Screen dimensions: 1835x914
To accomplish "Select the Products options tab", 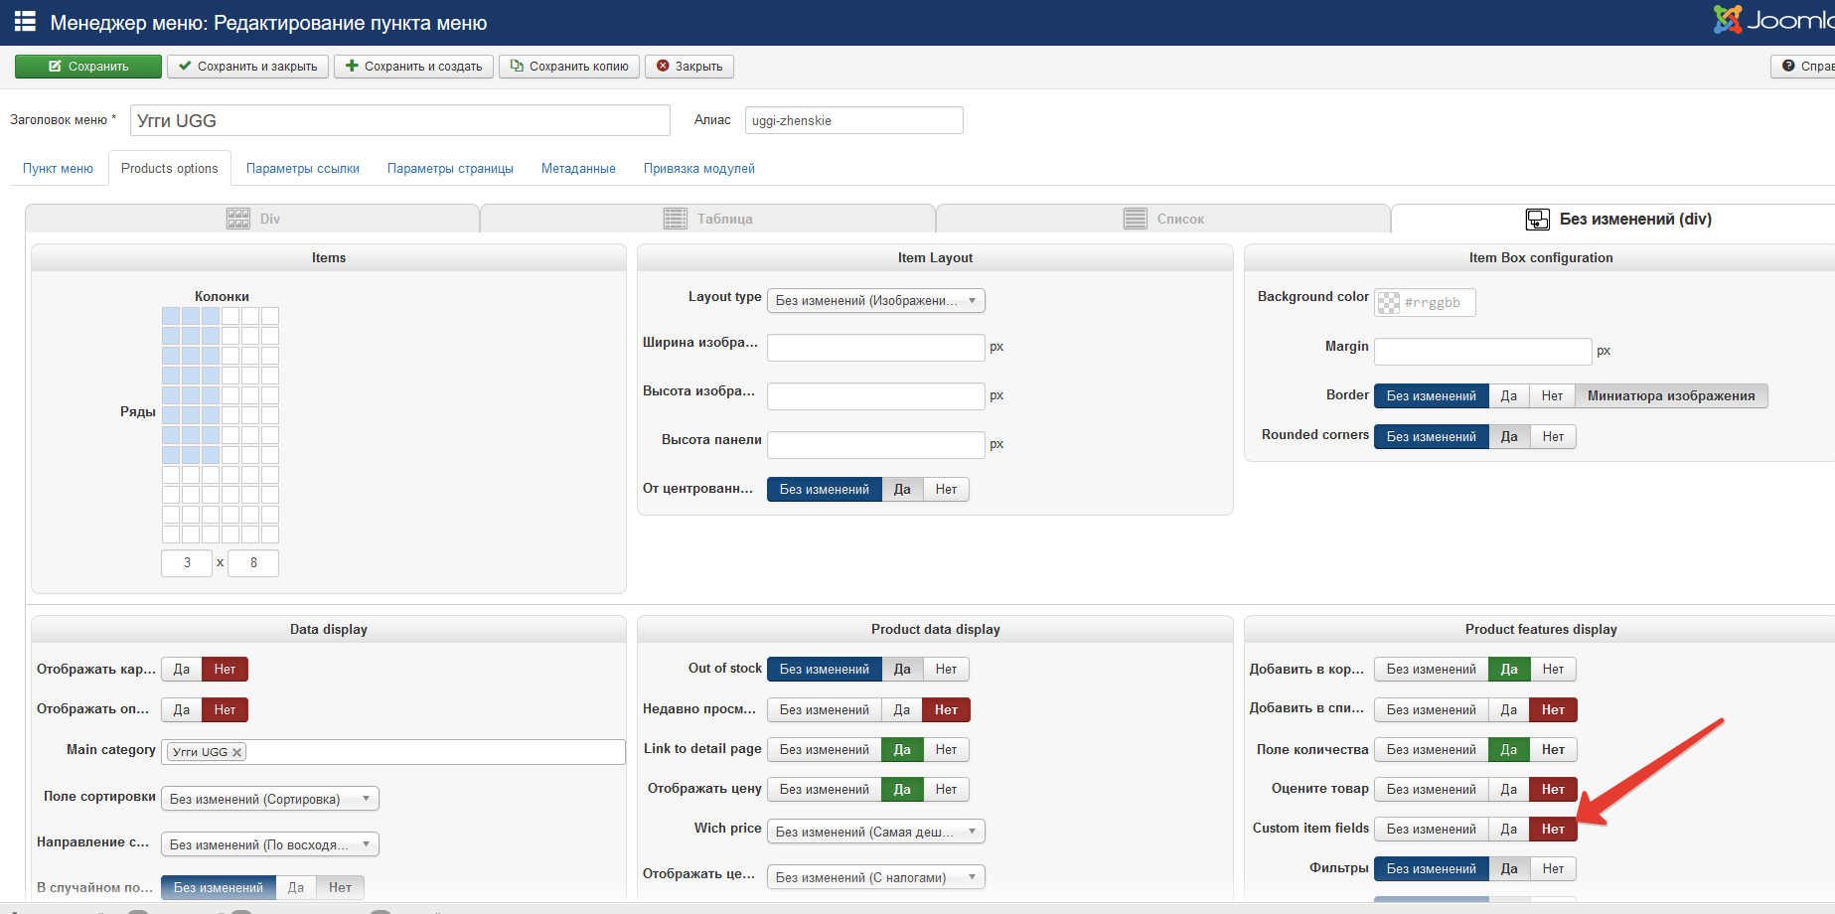I will [170, 169].
